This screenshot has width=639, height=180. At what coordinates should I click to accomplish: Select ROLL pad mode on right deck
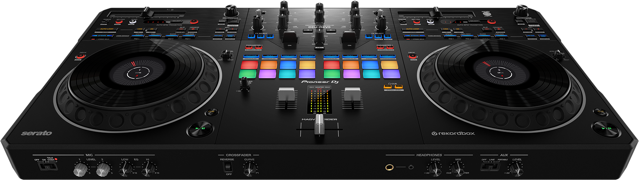click(x=350, y=56)
